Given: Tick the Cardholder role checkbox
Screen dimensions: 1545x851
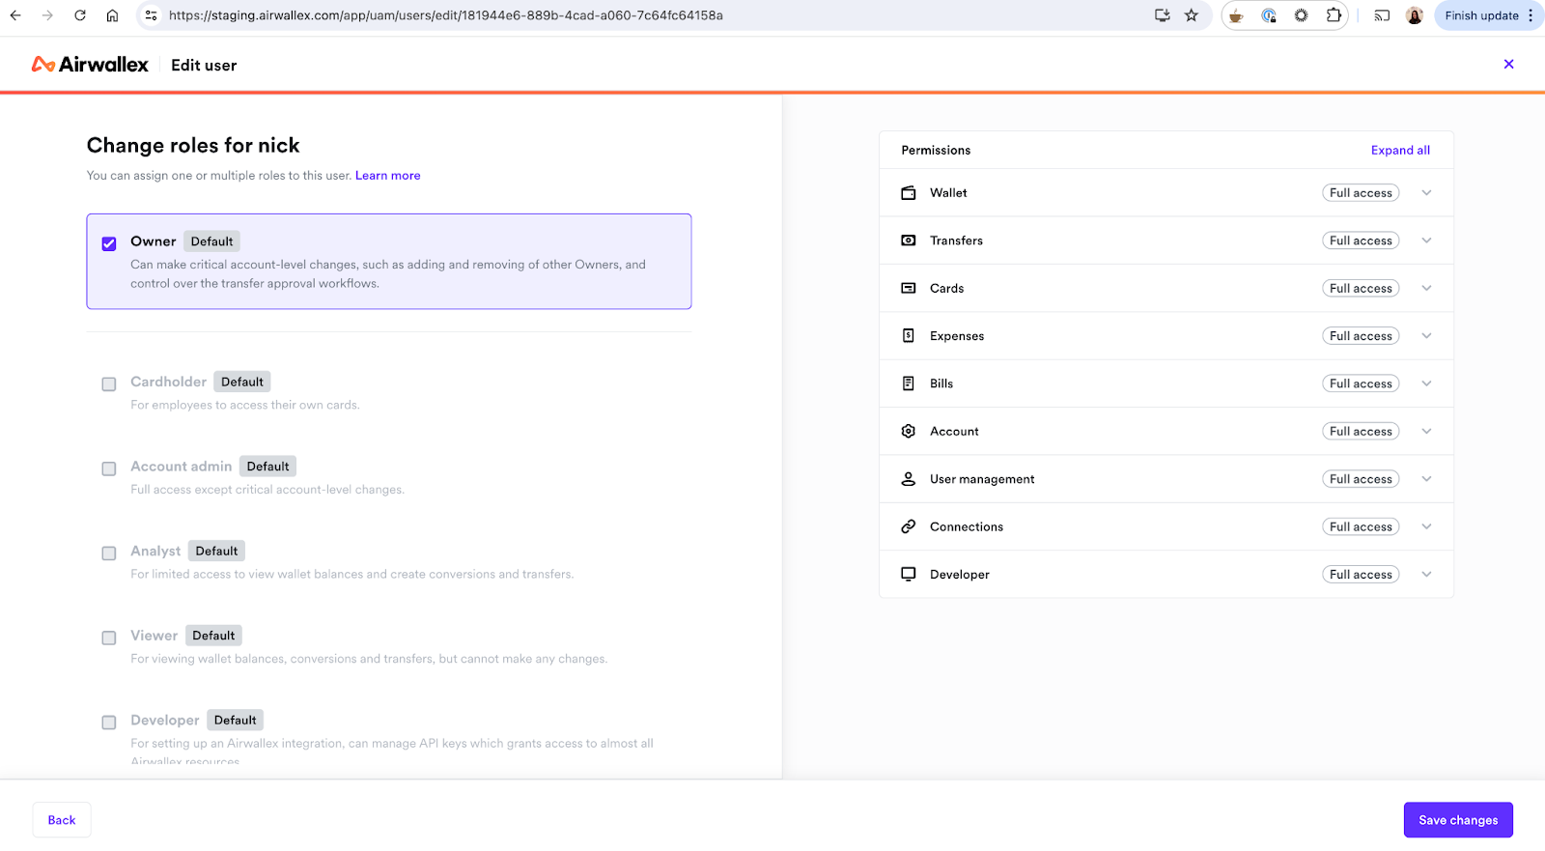Looking at the screenshot, I should tap(109, 384).
